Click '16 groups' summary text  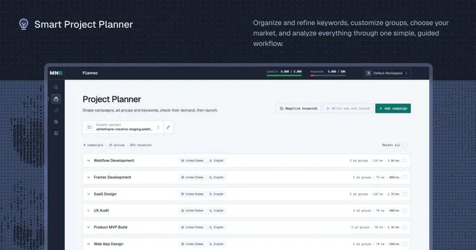pos(116,145)
